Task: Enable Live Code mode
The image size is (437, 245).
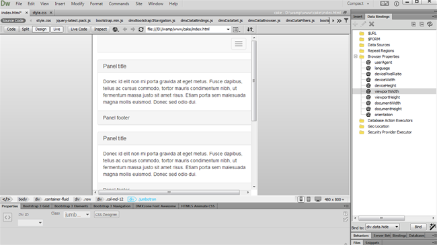Action: click(x=79, y=30)
